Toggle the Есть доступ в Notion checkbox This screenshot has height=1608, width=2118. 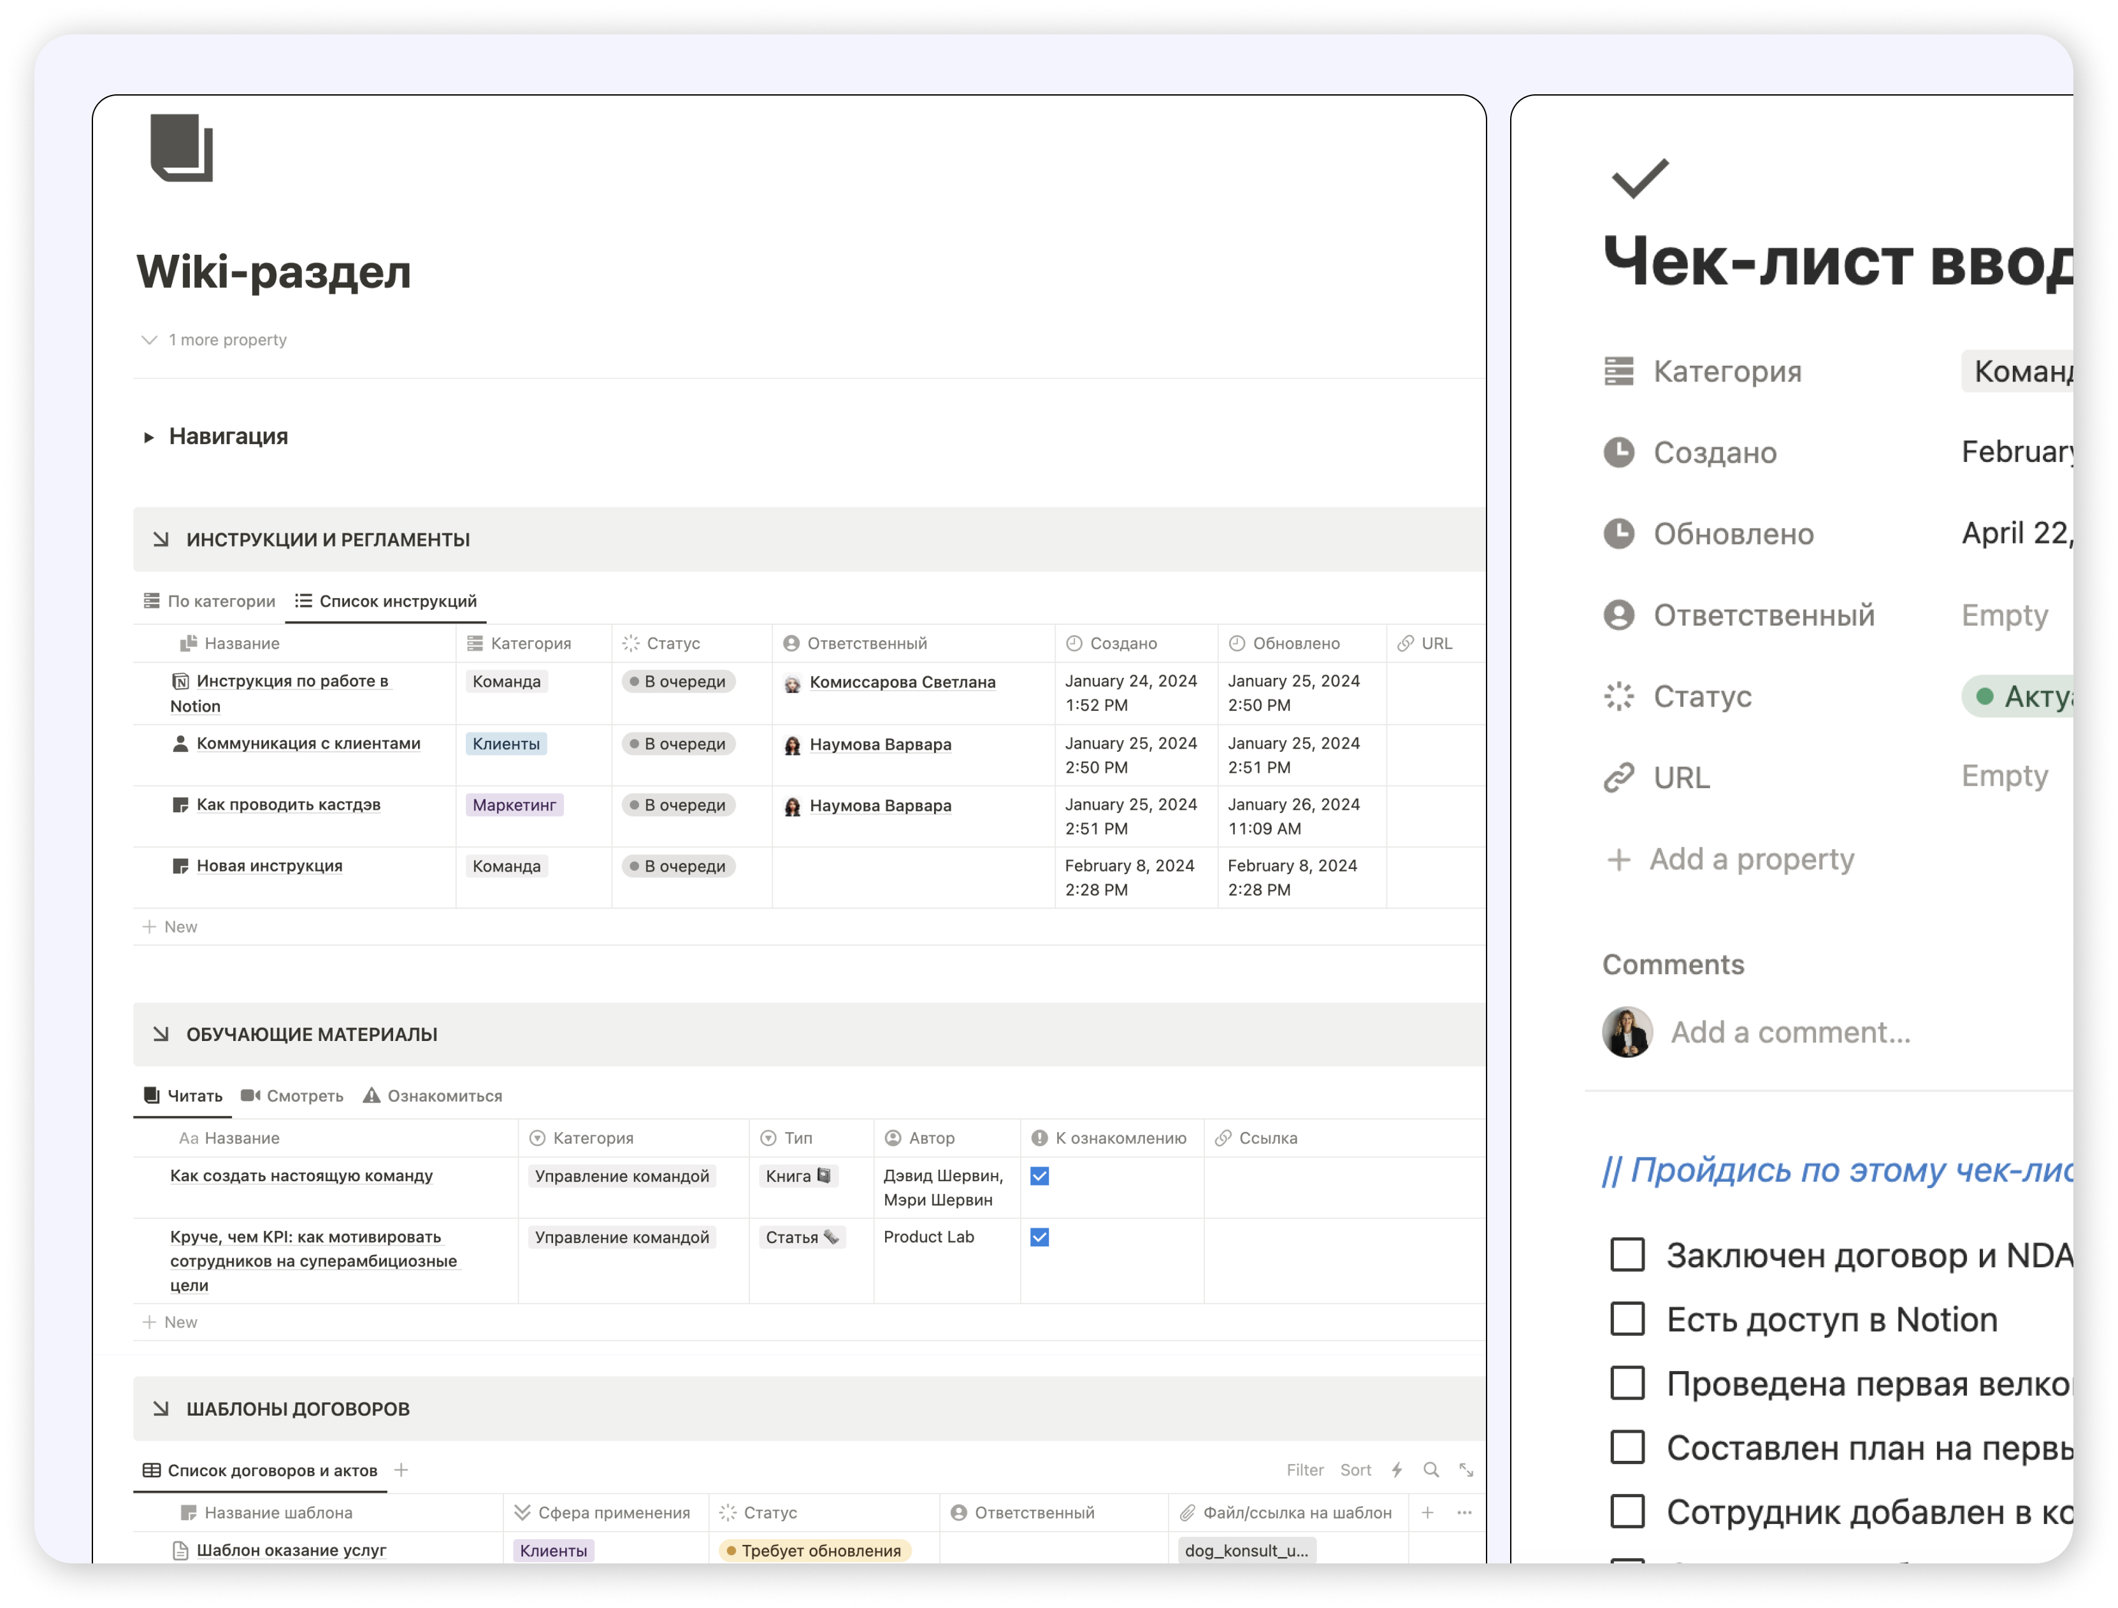coord(1629,1319)
